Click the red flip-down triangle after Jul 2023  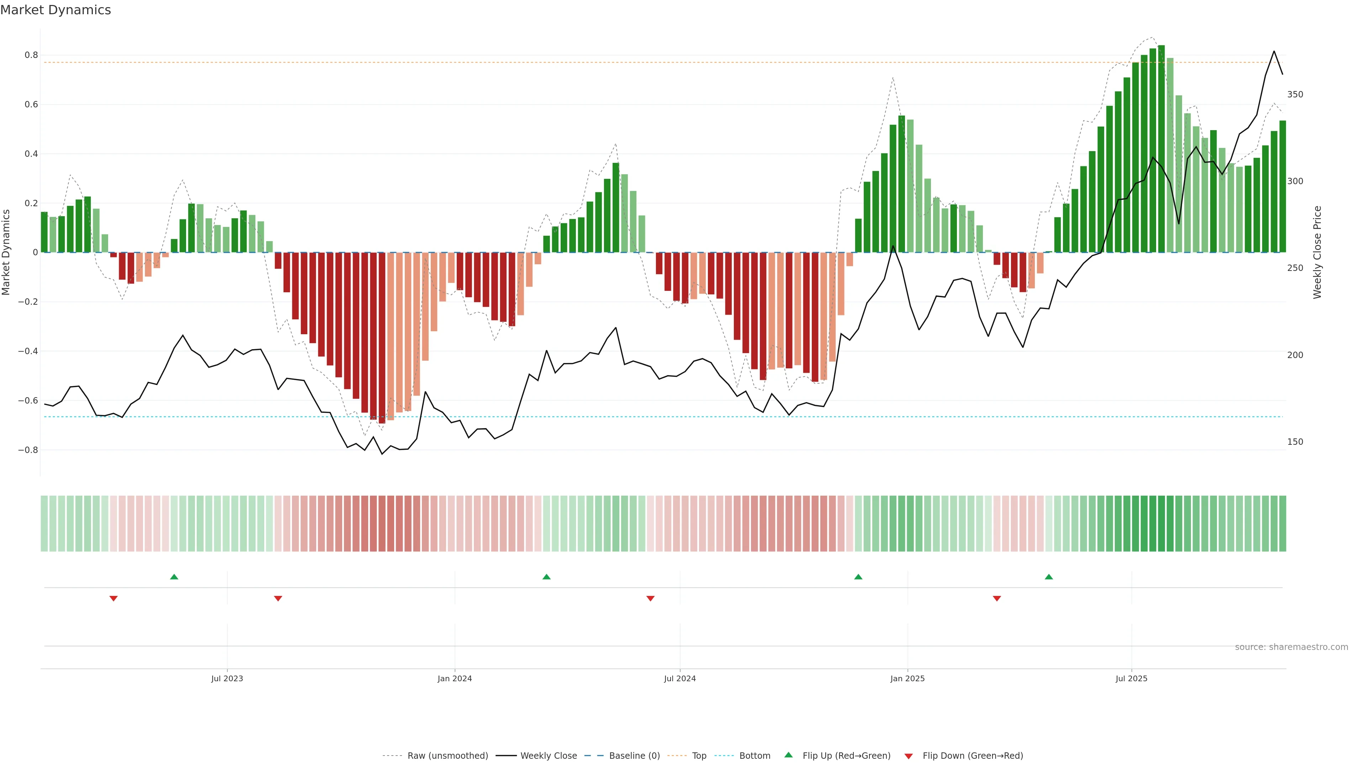(278, 598)
